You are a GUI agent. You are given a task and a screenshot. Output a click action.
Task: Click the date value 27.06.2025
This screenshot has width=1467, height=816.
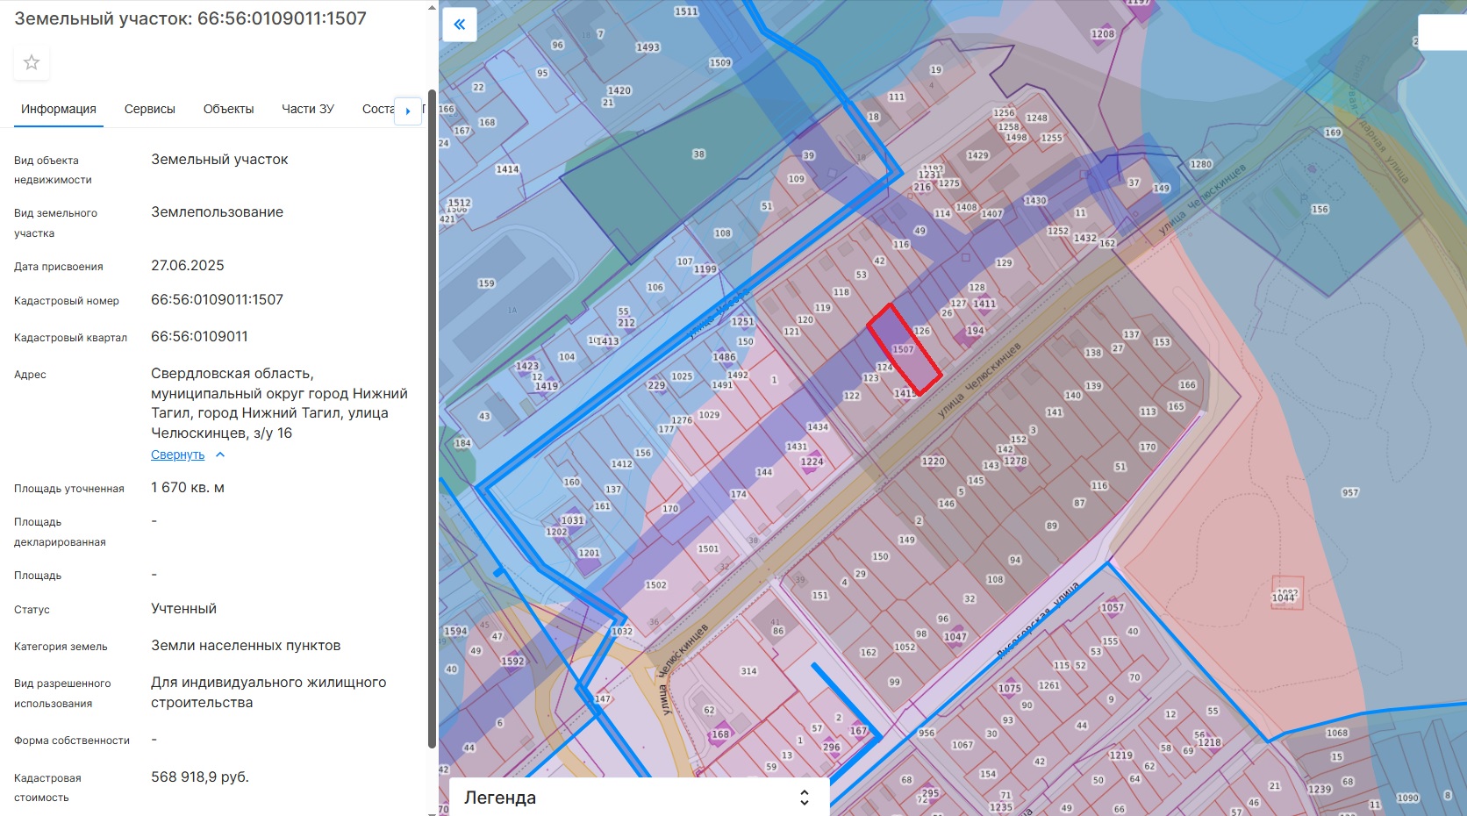pos(188,266)
